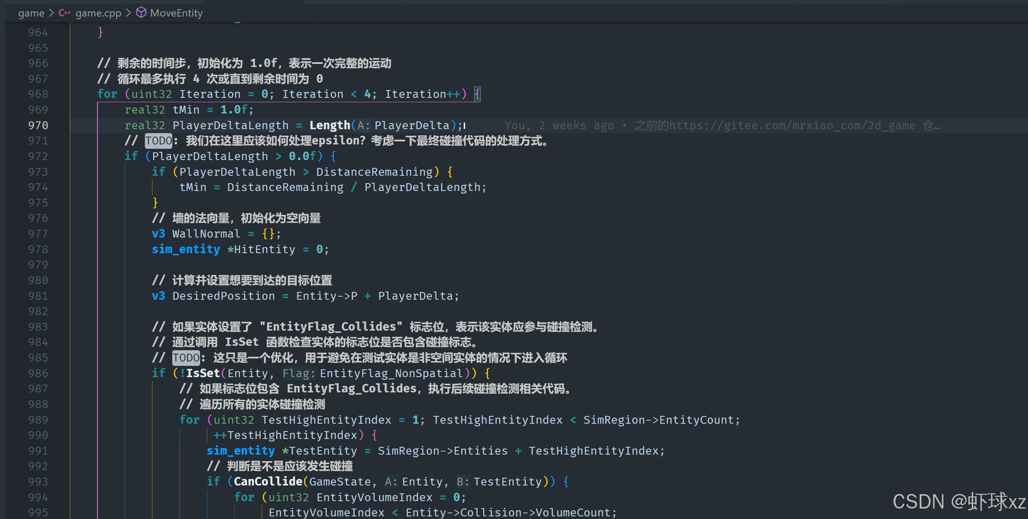Click 'SimRegion->EntityCount' on line 989
Viewport: 1028px width, 519px height.
click(x=658, y=420)
